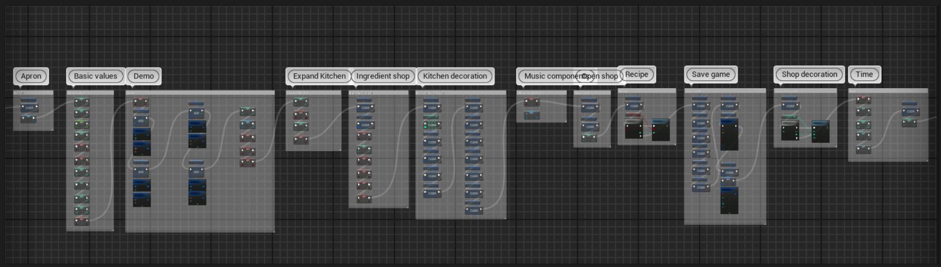
Task: Select the Basic values comment bubble
Action: coord(96,76)
